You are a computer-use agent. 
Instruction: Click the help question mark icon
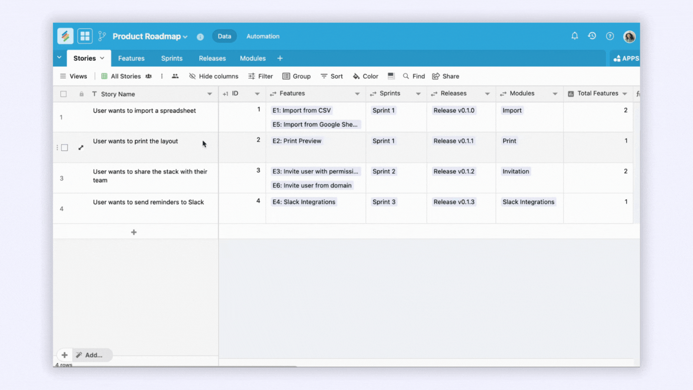click(x=610, y=36)
